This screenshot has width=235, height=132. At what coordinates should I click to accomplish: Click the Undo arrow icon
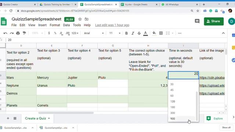[6, 33]
